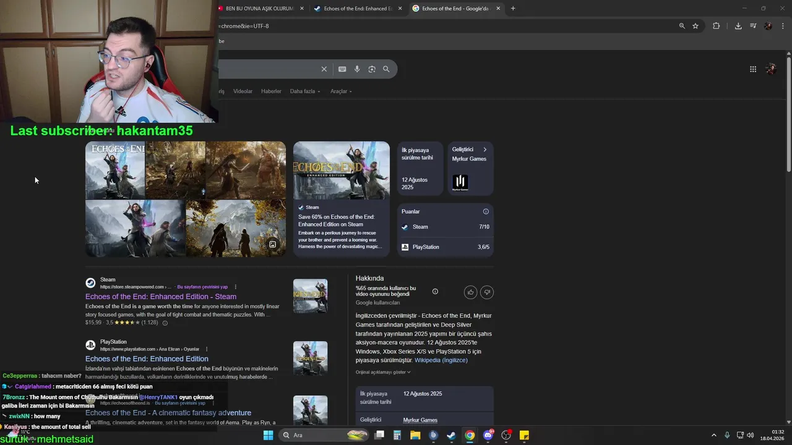Viewport: 792px width, 445px height.
Task: Open Chrome extensions puzzle icon
Action: [x=717, y=26]
